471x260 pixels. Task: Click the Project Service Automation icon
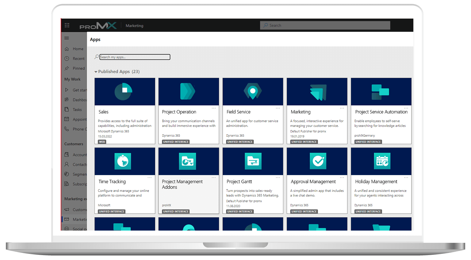(380, 92)
